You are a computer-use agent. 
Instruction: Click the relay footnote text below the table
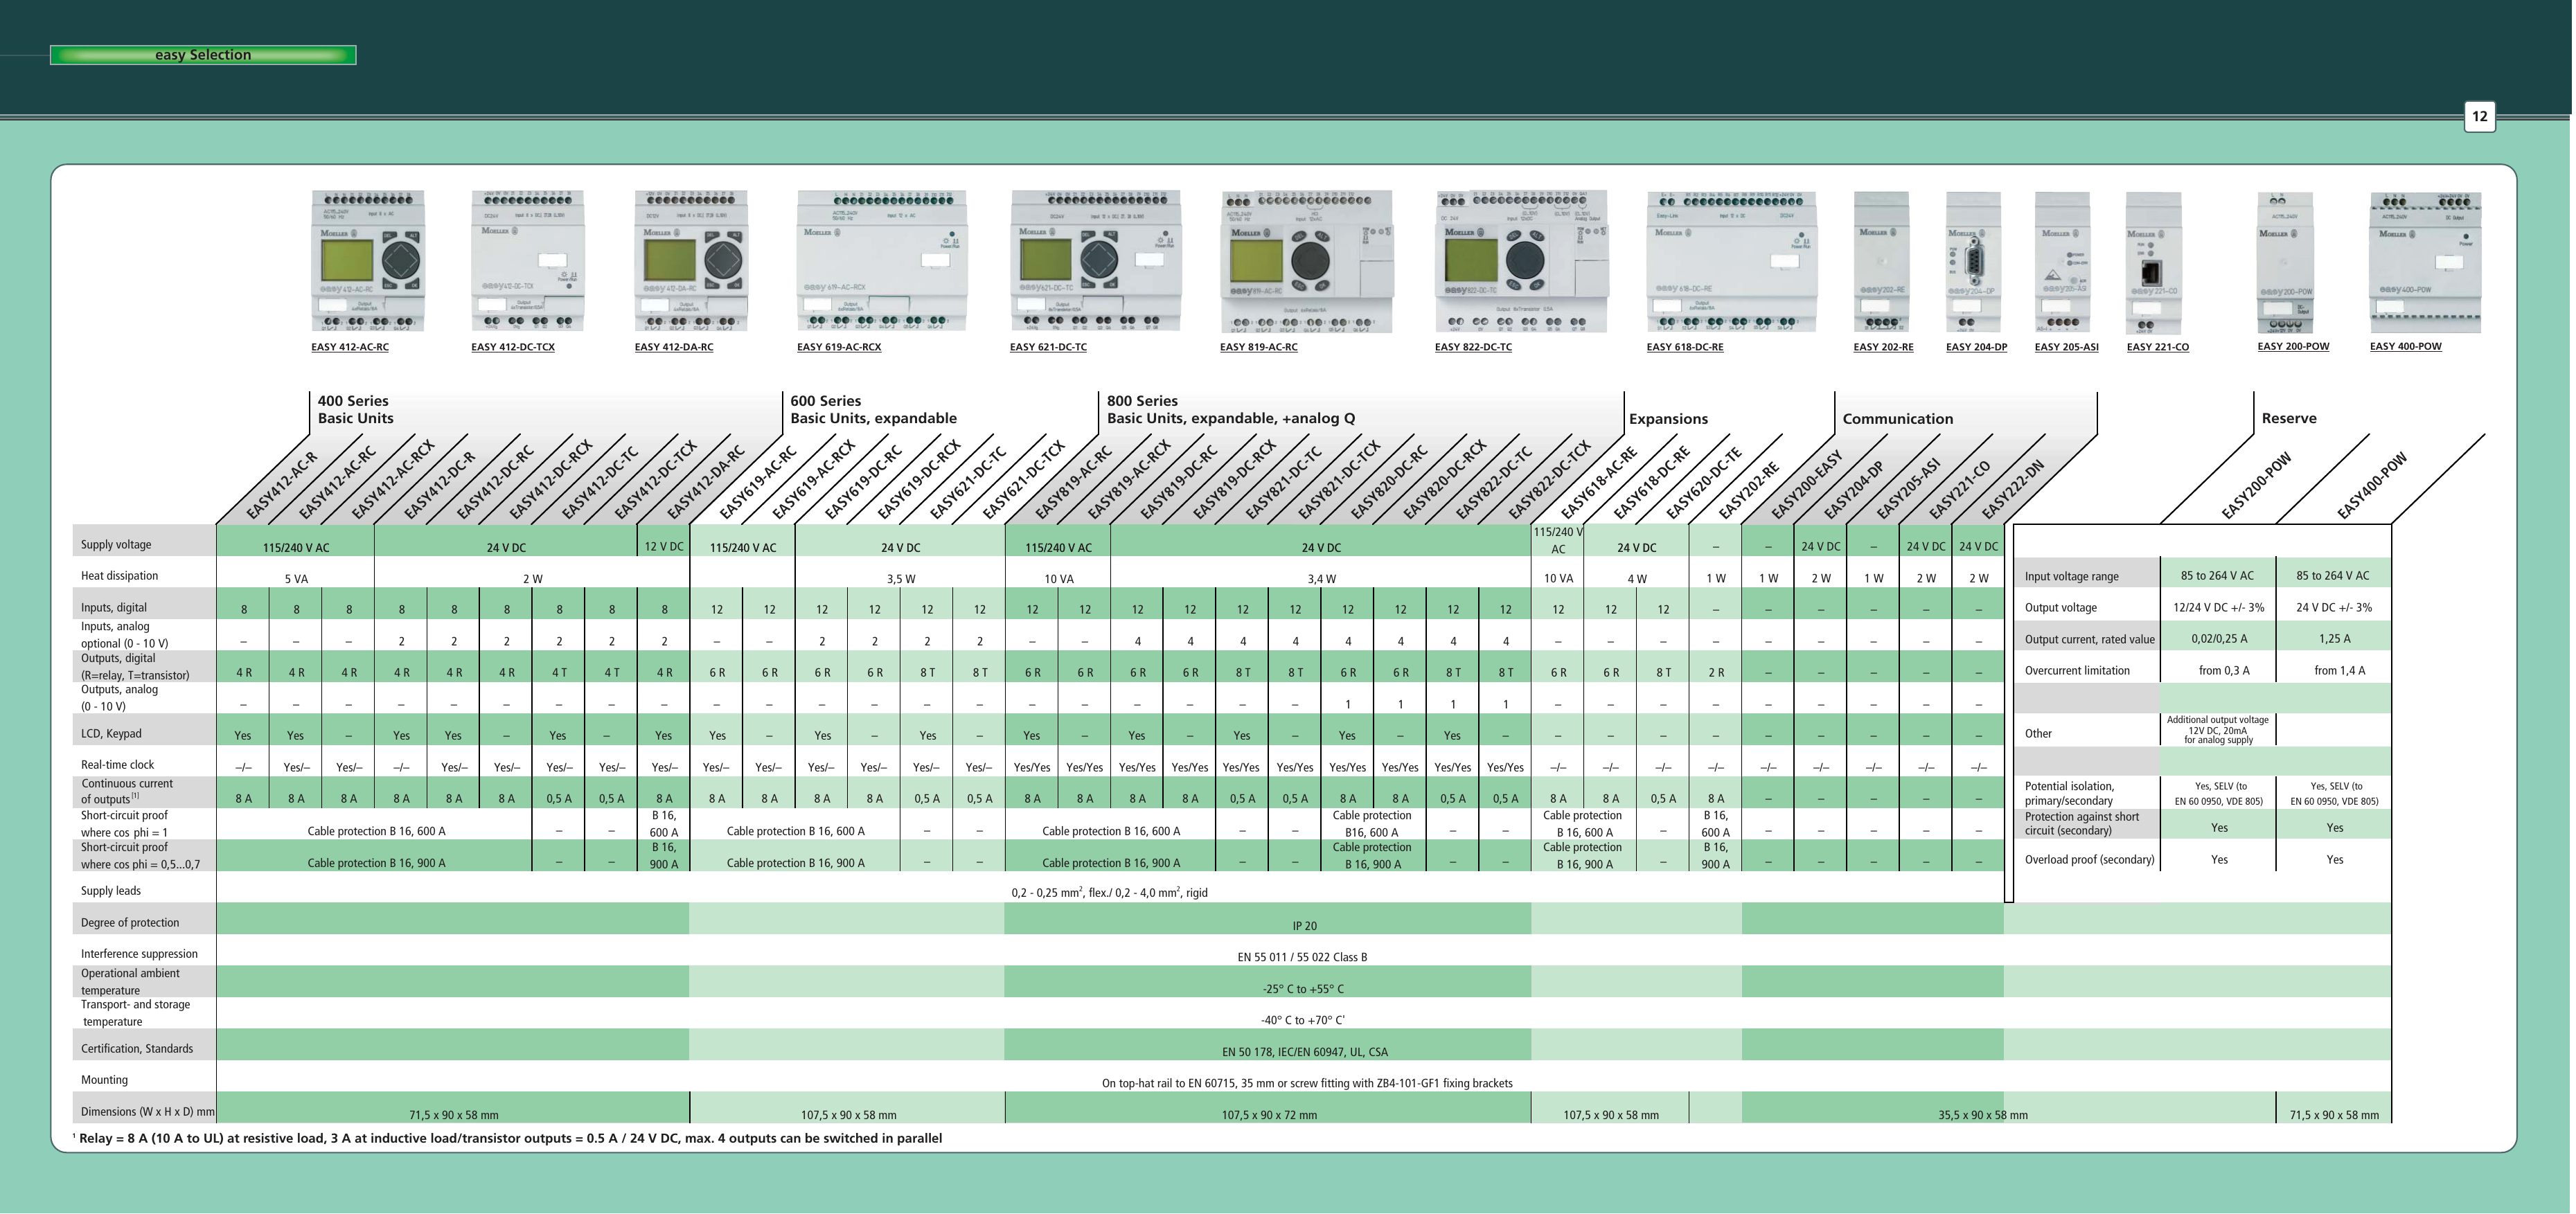[509, 1137]
